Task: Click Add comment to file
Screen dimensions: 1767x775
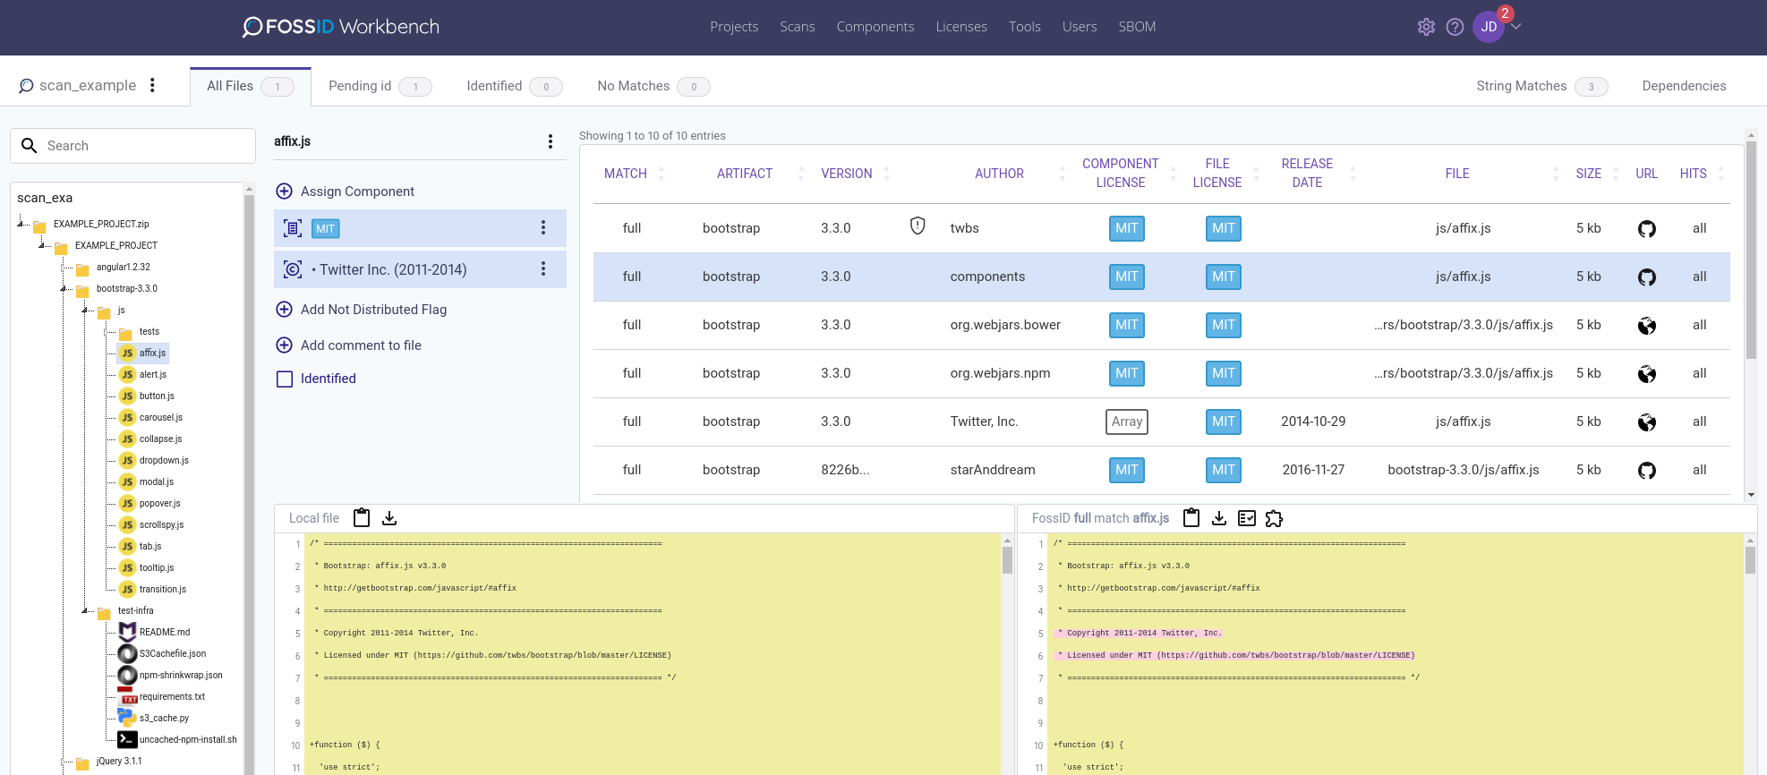Action: 361,345
